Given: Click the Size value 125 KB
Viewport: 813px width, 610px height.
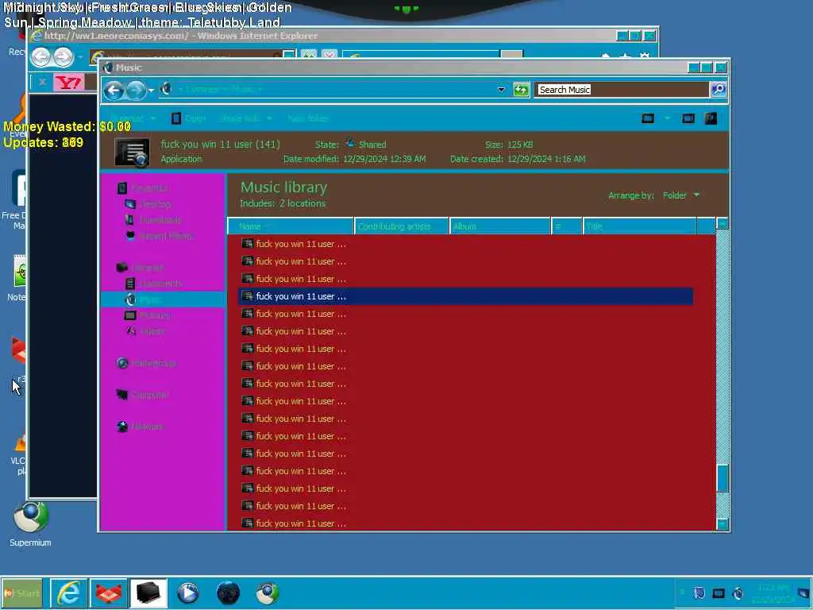Looking at the screenshot, I should tap(520, 145).
